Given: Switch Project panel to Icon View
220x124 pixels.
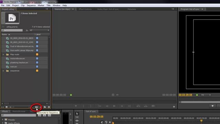Looking at the screenshot, I should pos(7,107).
